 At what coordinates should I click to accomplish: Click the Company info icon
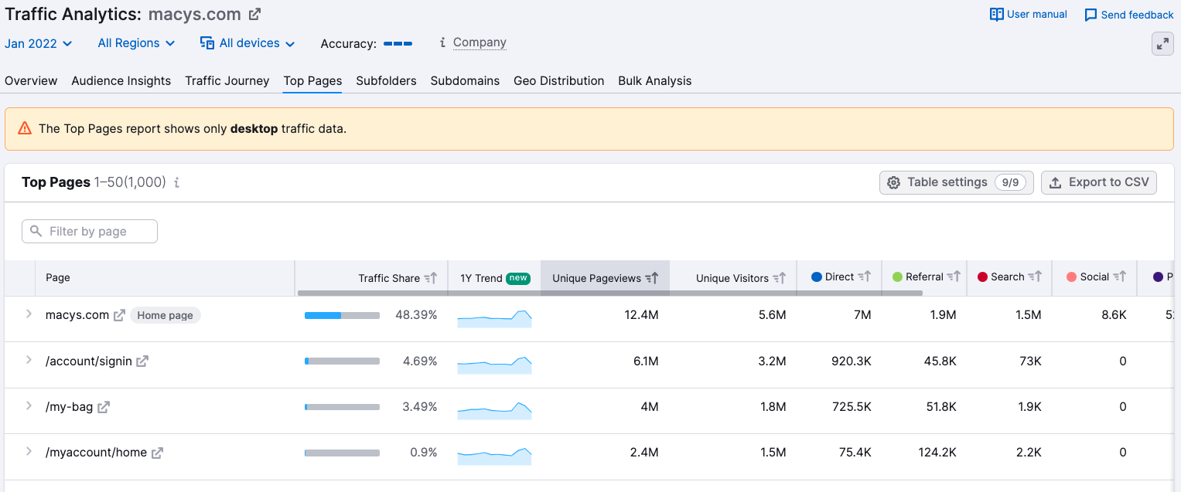pos(442,43)
